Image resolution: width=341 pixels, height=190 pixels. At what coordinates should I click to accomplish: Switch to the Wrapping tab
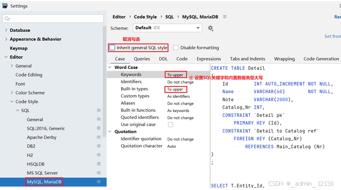pyautogui.click(x=284, y=59)
